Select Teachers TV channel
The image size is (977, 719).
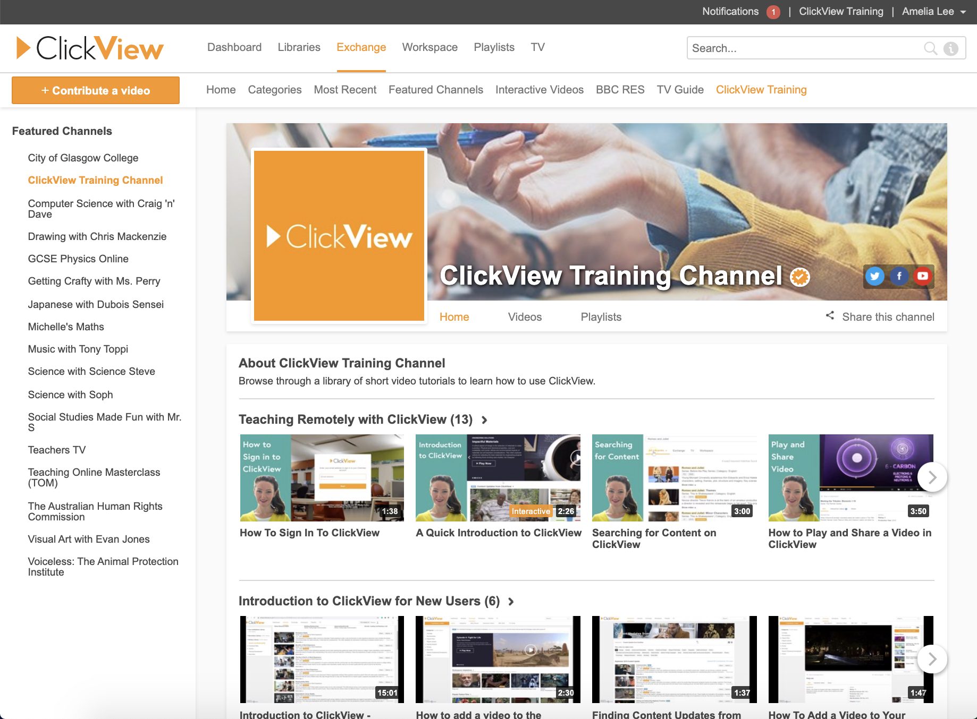(x=56, y=450)
